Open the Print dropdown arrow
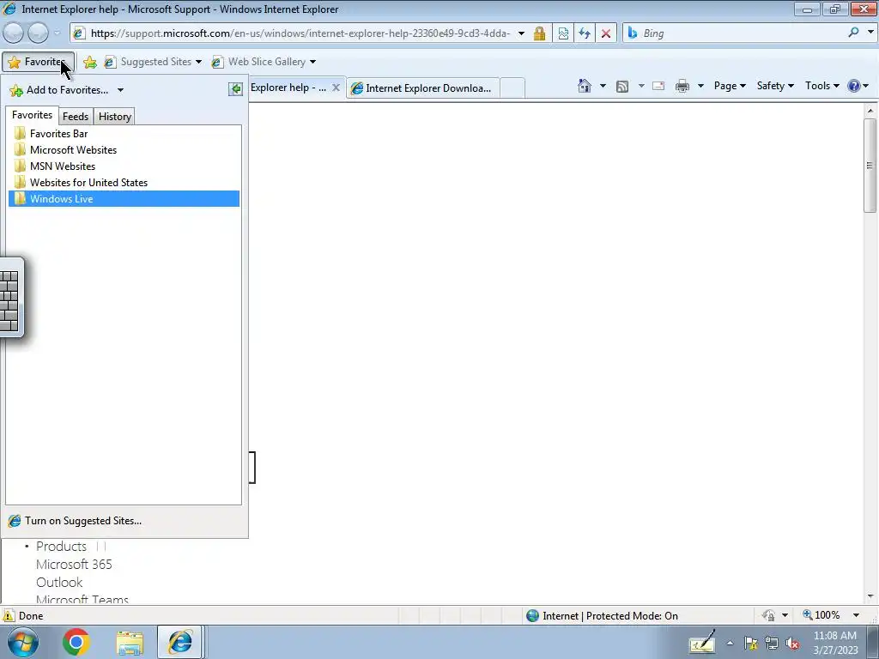This screenshot has width=879, height=659. [x=700, y=86]
